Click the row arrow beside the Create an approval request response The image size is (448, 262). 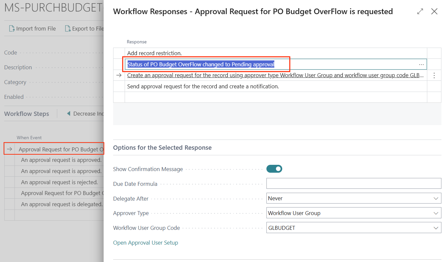(x=119, y=76)
